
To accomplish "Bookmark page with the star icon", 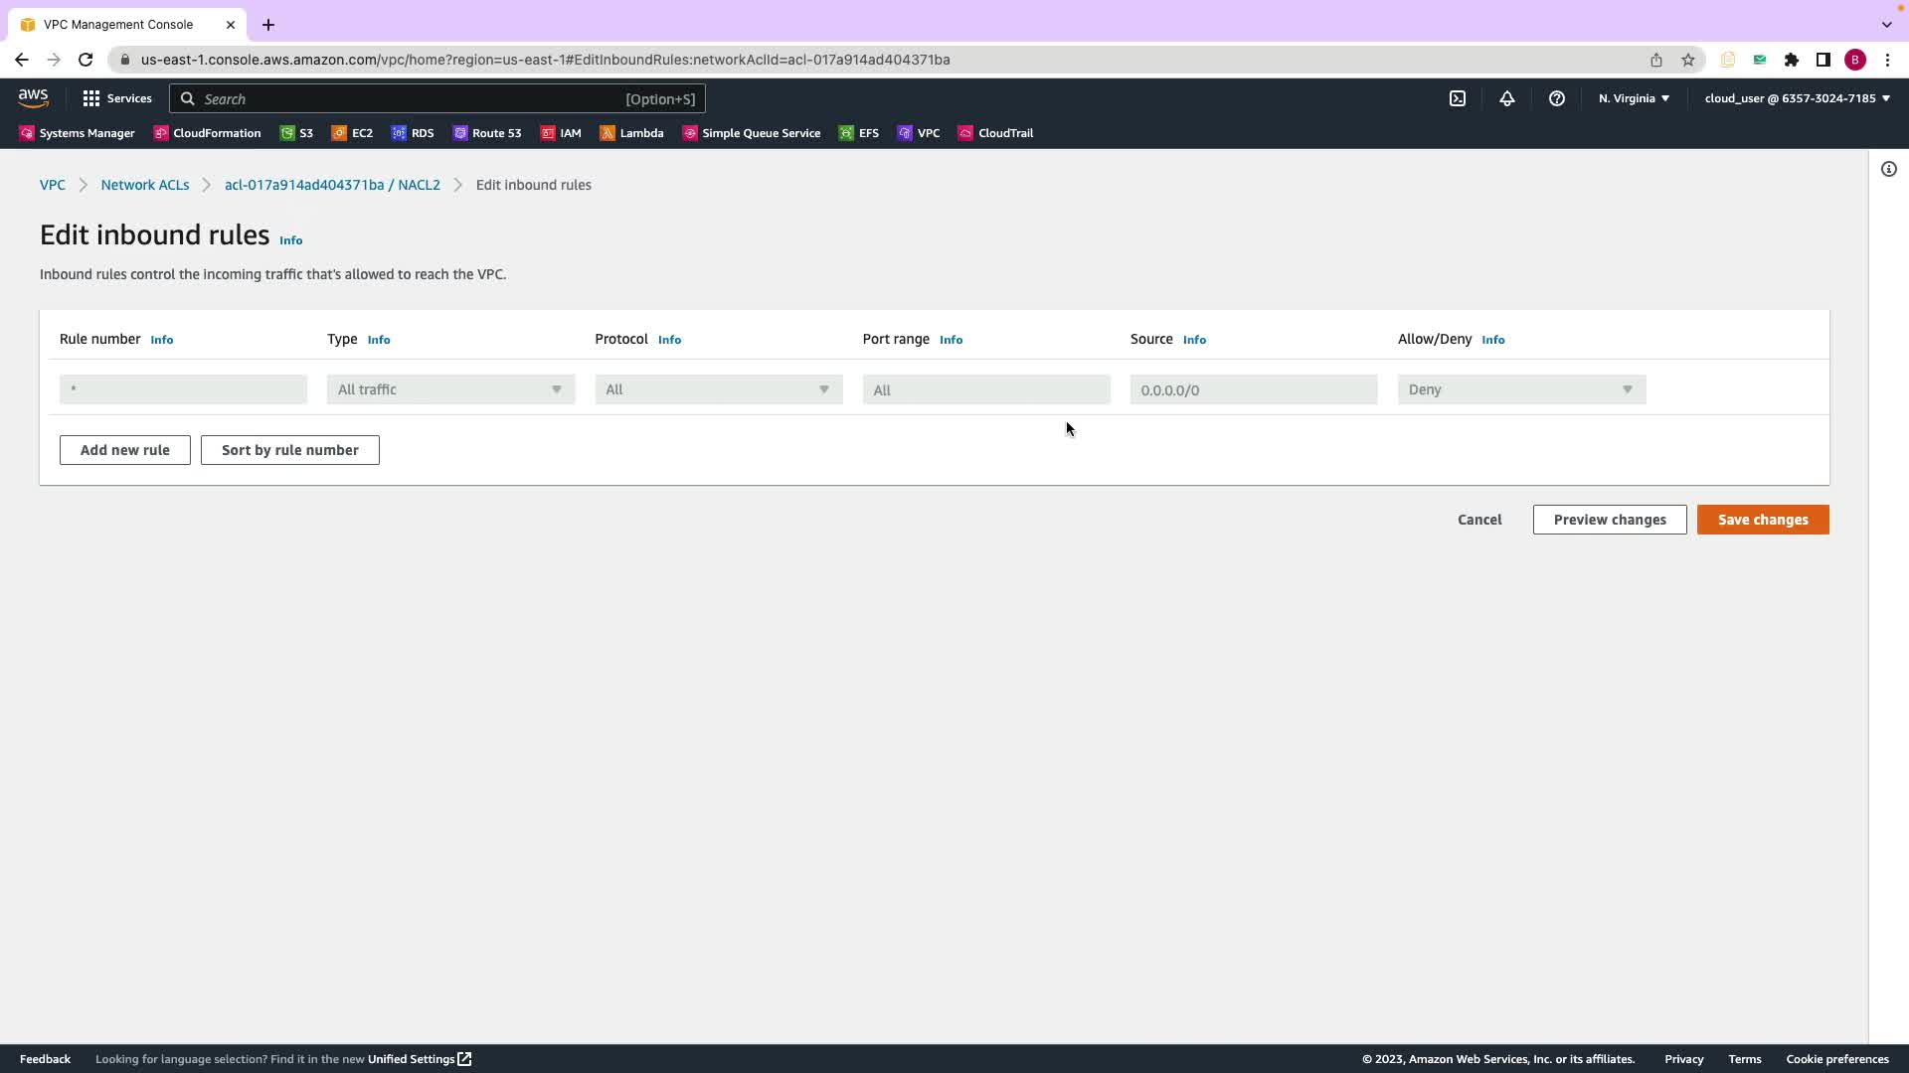I will [1687, 60].
